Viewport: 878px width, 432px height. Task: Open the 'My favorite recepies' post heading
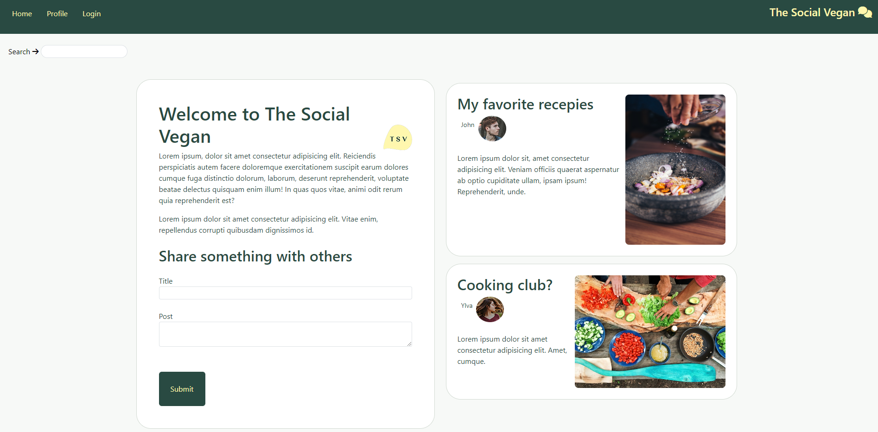tap(525, 104)
